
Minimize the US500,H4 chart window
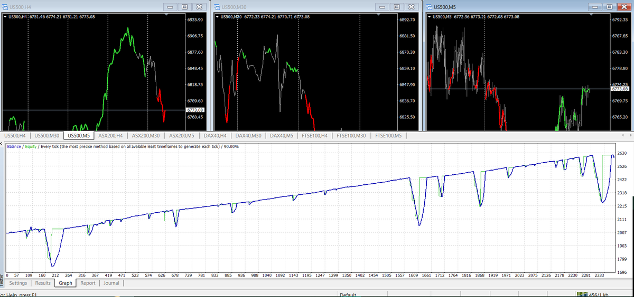coord(171,7)
